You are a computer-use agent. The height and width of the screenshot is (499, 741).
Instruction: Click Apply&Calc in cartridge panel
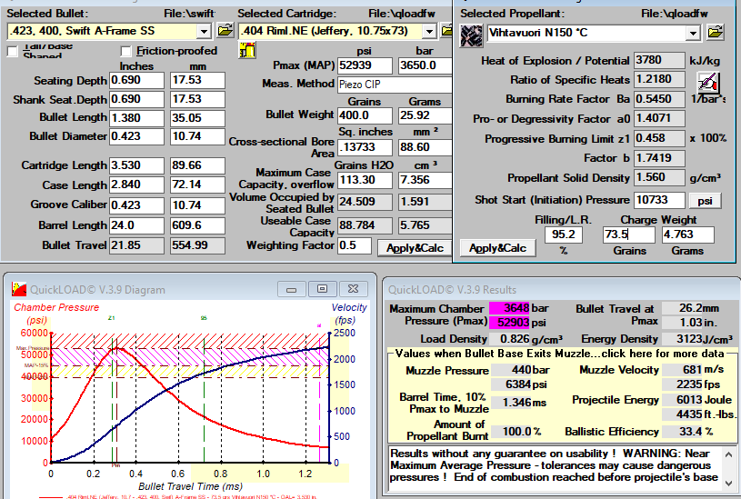tap(415, 248)
